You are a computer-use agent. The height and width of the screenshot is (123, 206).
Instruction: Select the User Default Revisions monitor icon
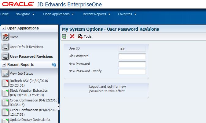5,47
